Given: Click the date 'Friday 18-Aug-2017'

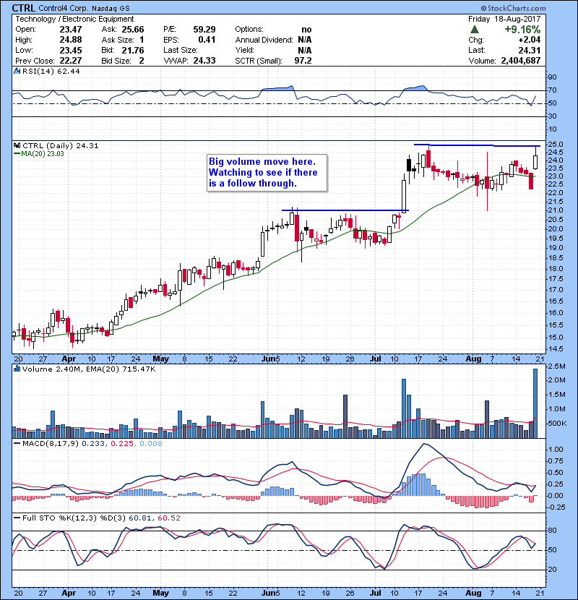Looking at the screenshot, I should (504, 19).
